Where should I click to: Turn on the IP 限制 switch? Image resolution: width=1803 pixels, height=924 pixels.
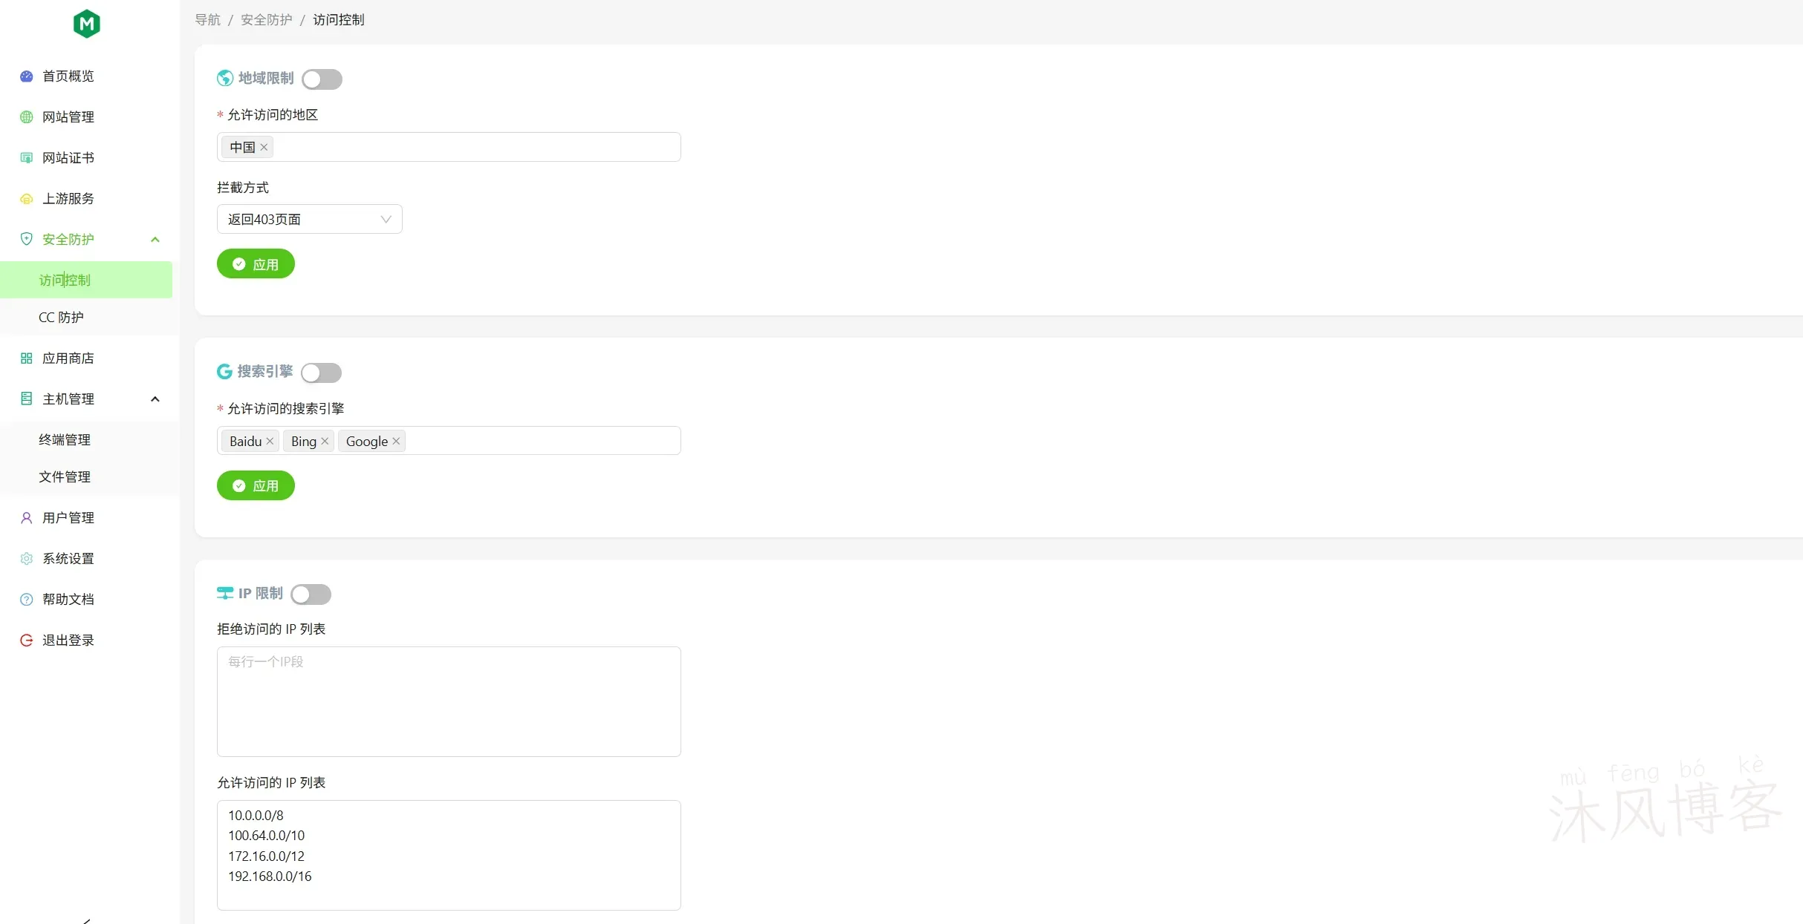(311, 594)
